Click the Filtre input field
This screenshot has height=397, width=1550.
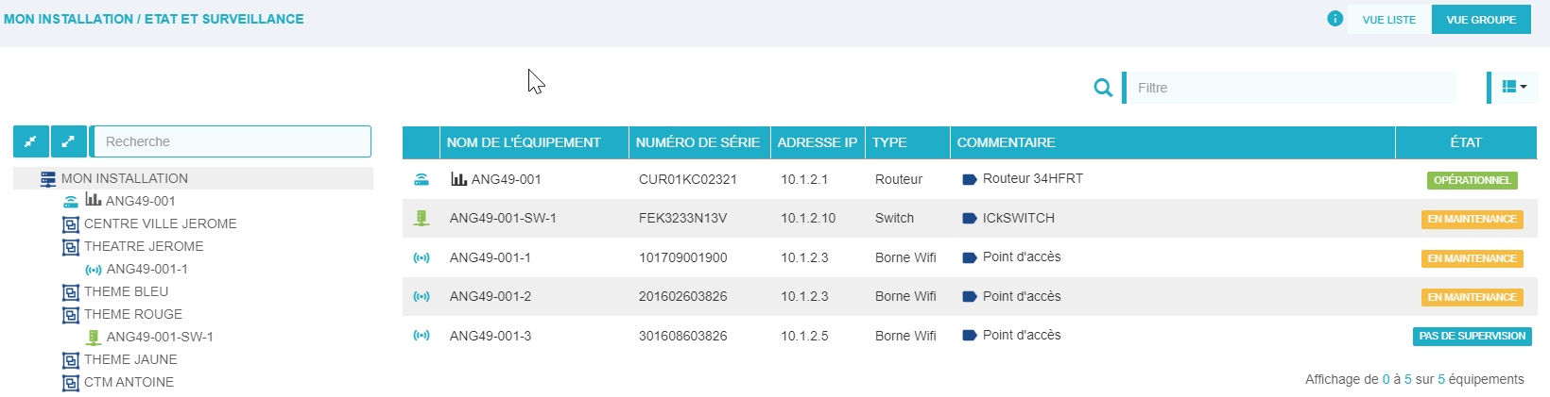(1291, 88)
